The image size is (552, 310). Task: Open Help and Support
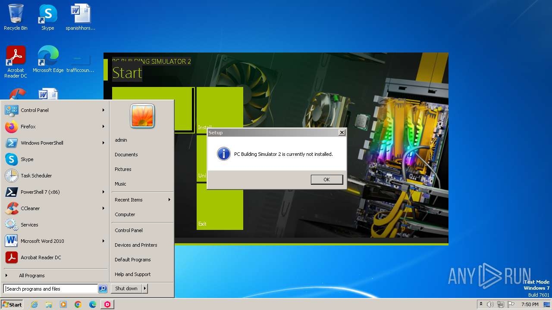pyautogui.click(x=142, y=274)
